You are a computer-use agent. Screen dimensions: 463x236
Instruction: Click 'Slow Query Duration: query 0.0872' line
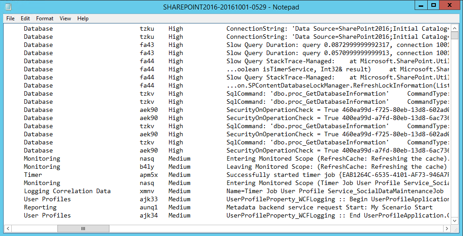(x=338, y=45)
